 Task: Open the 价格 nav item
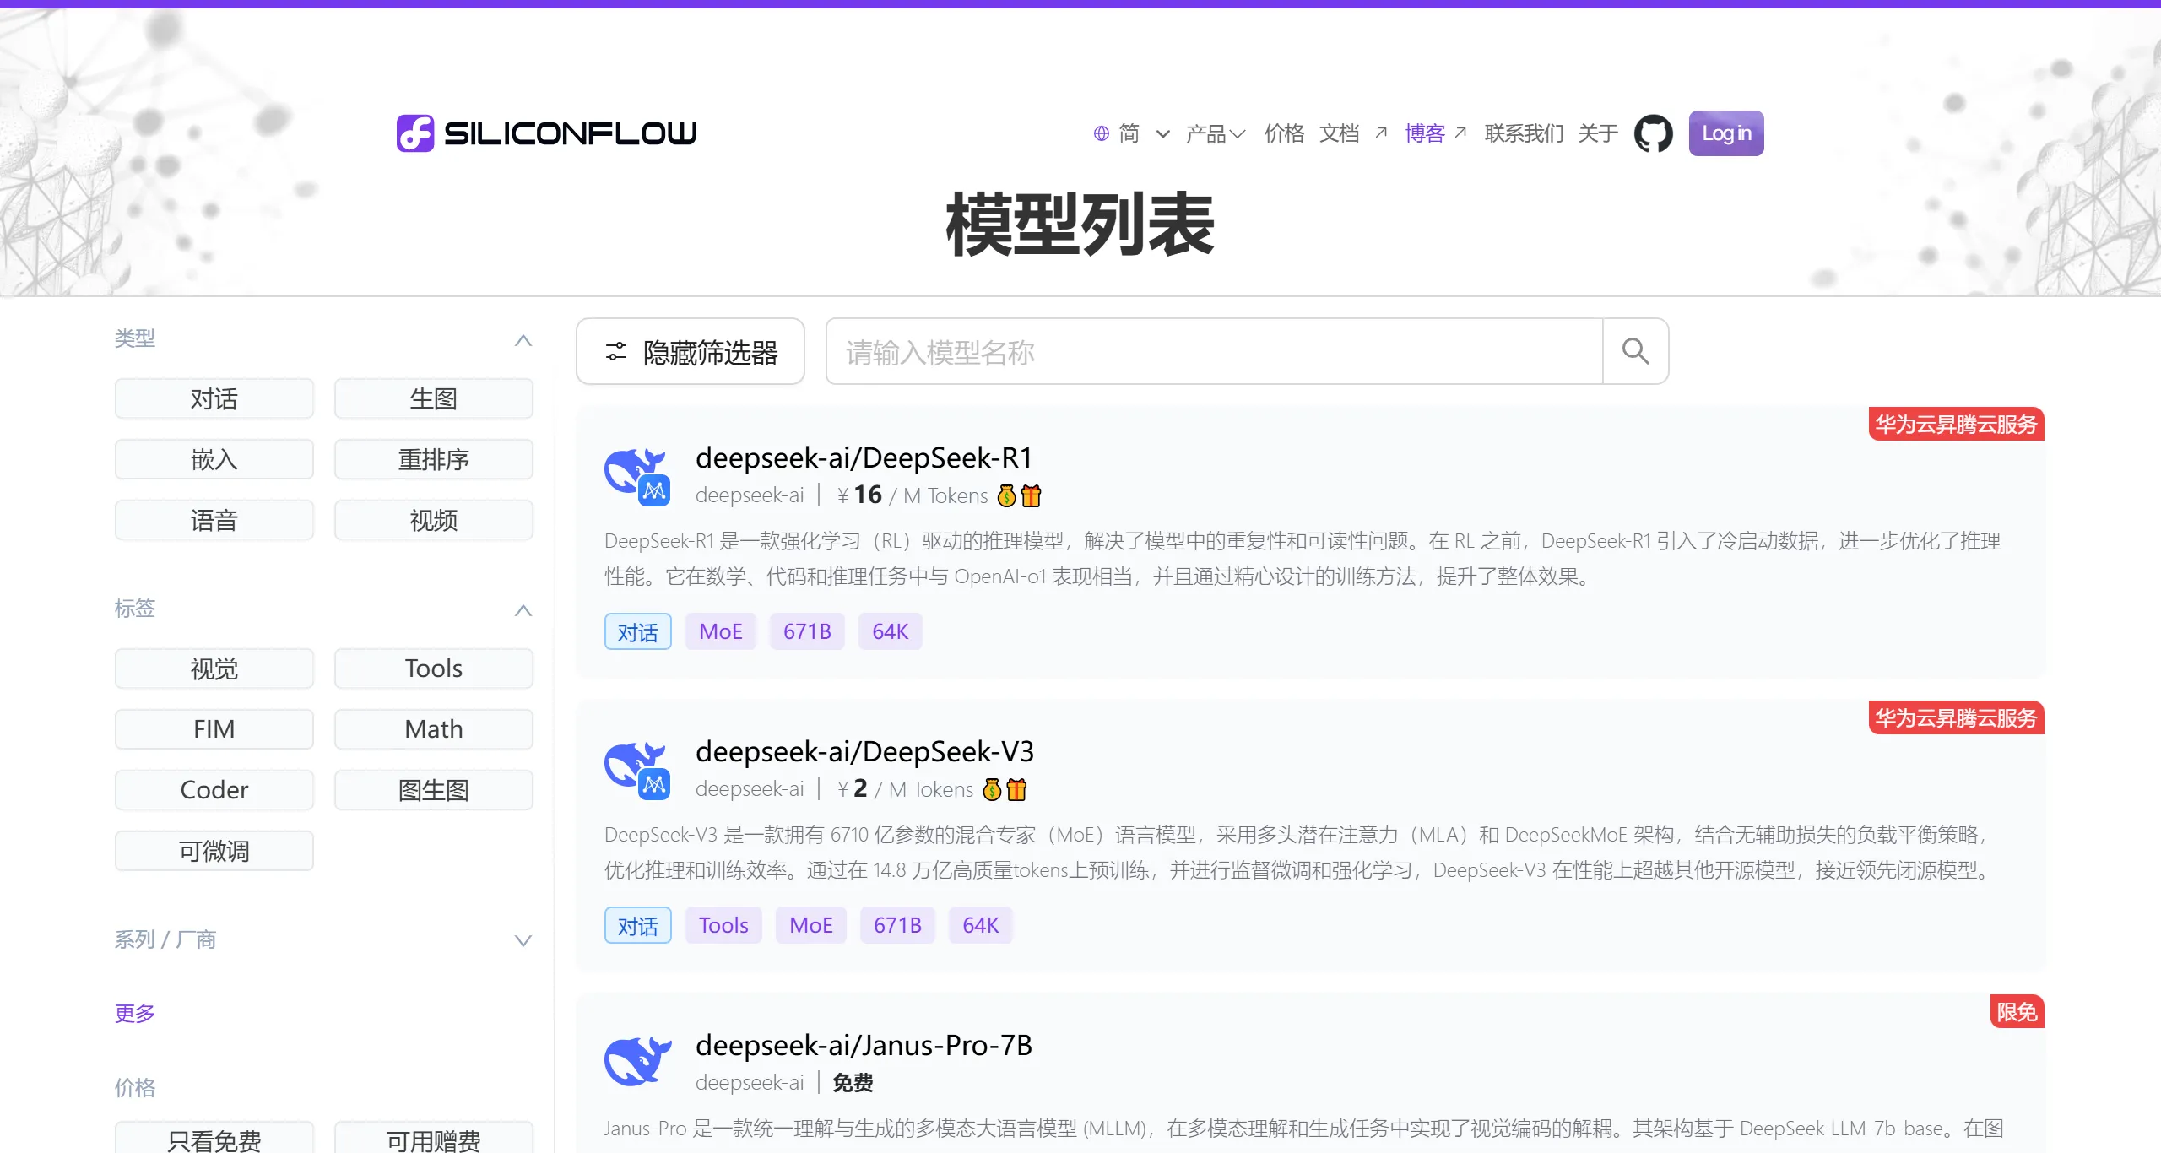1284,133
